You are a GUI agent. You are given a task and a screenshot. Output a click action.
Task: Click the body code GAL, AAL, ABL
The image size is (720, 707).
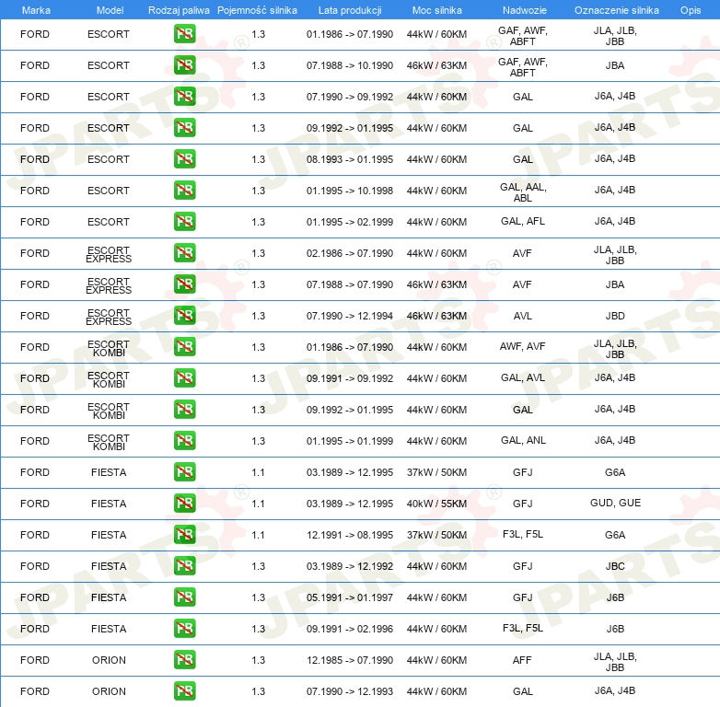coord(523,192)
